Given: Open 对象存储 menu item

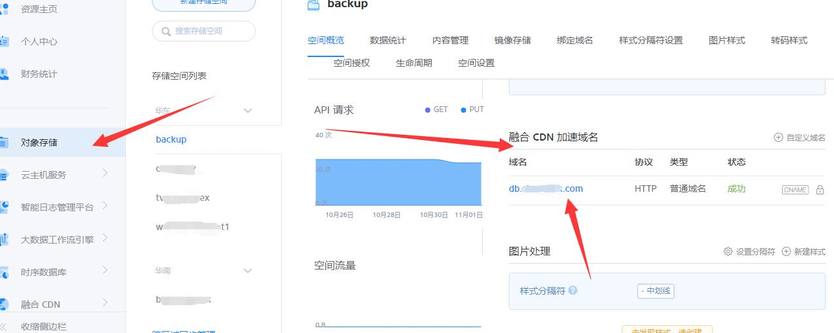Looking at the screenshot, I should [x=62, y=142].
